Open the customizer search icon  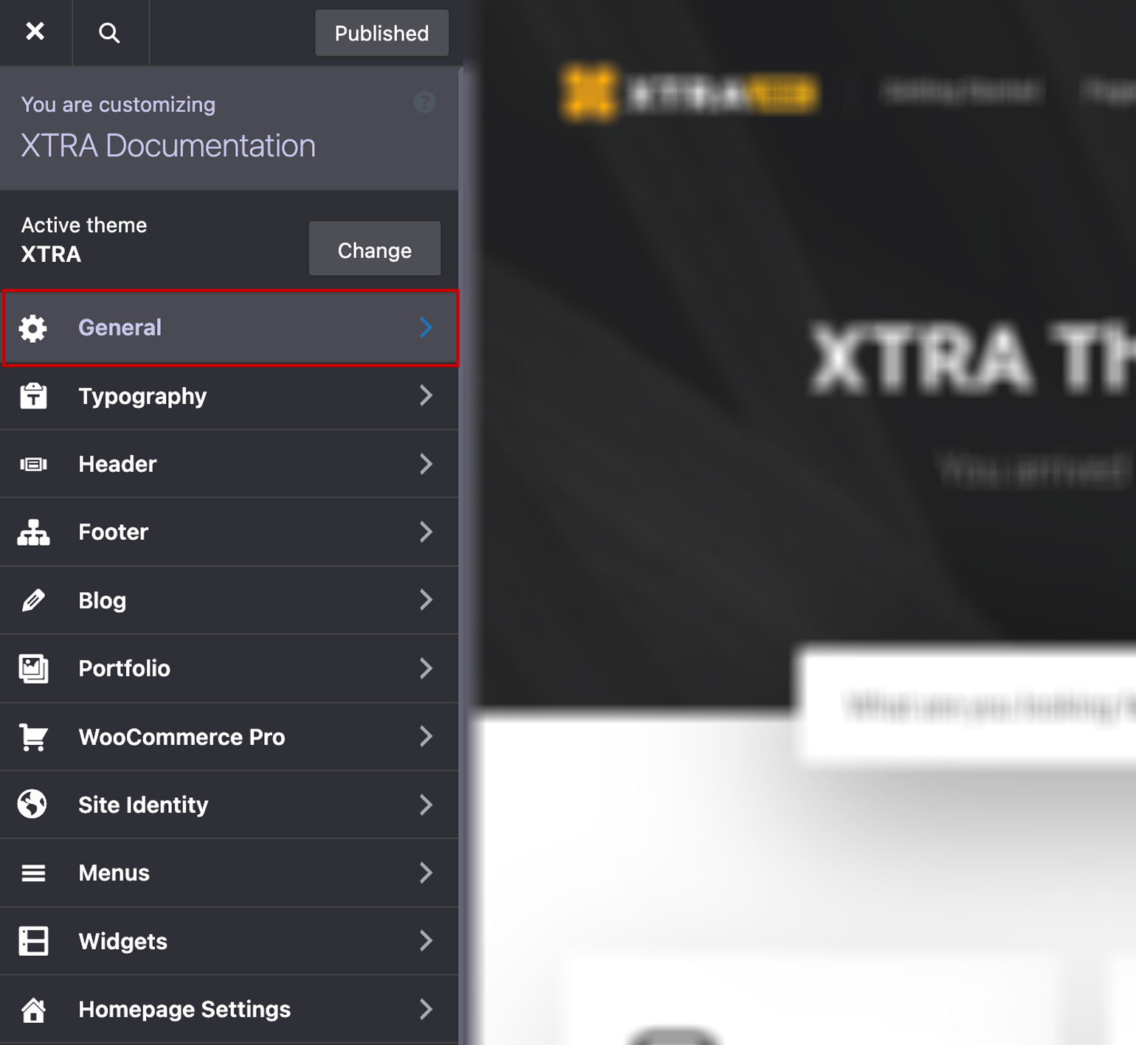pos(109,32)
